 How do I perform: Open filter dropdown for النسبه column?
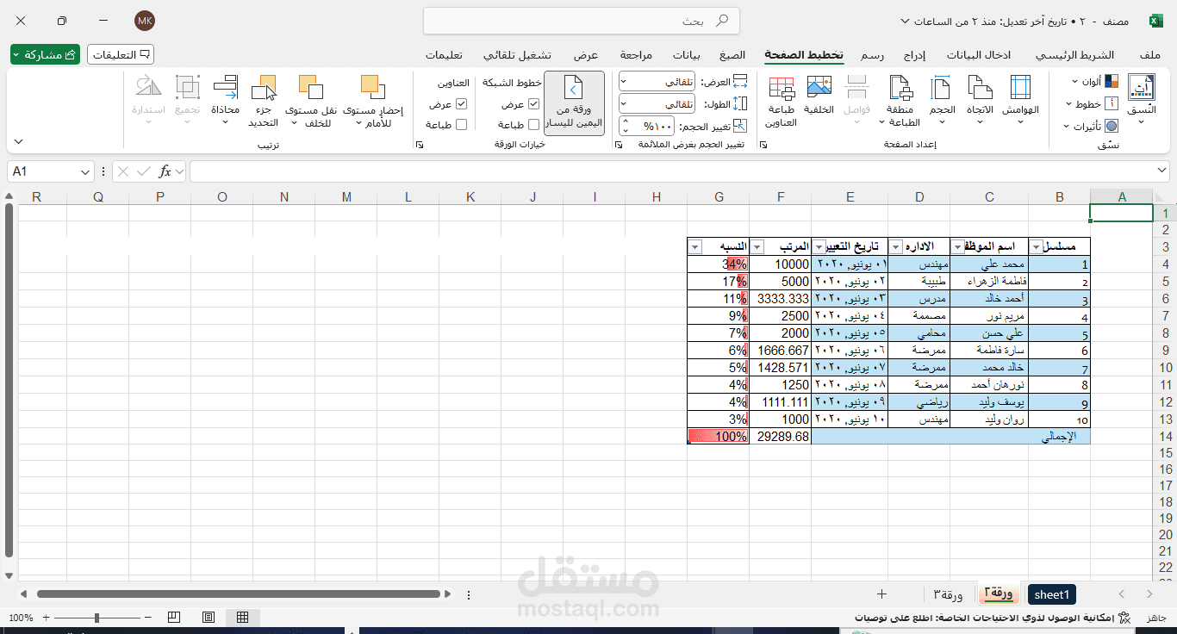tap(696, 247)
